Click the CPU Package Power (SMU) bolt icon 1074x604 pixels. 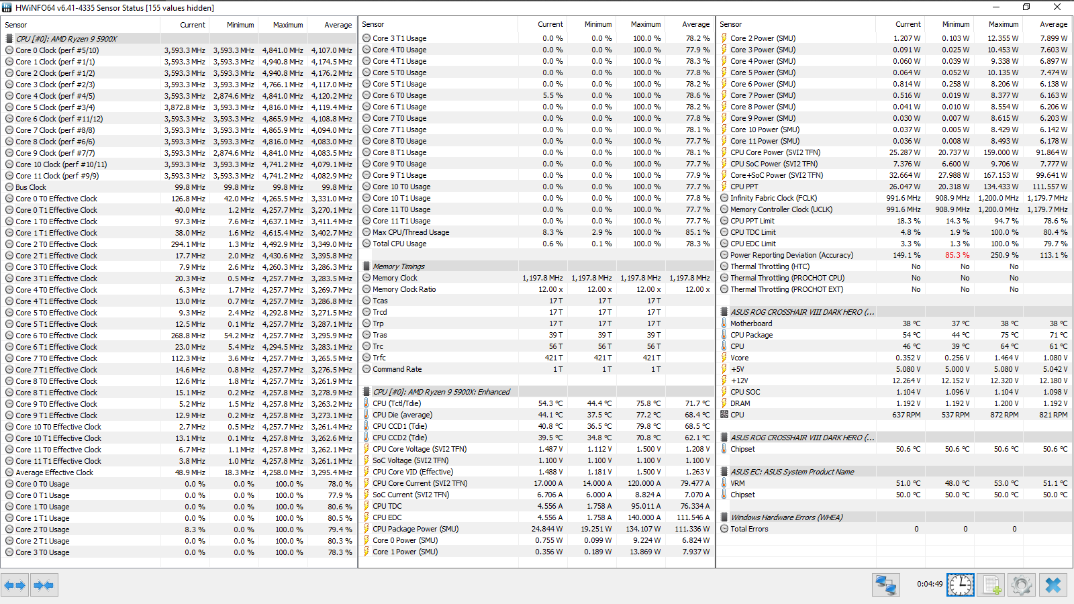tap(367, 529)
